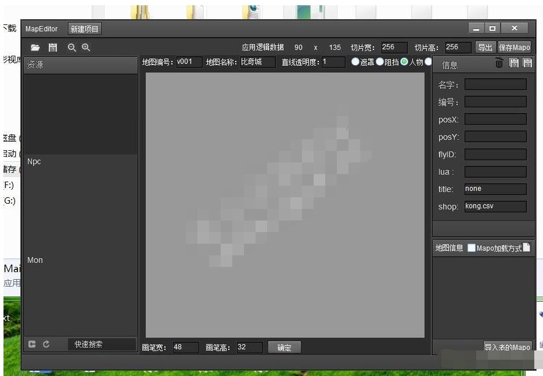Image resolution: width=543 pixels, height=376 pixels.
Task: Click the zoom out magnifier icon
Action: click(72, 48)
